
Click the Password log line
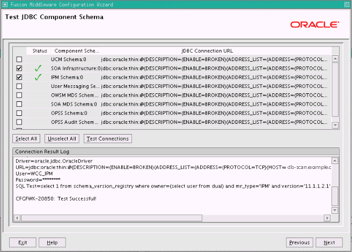38,180
